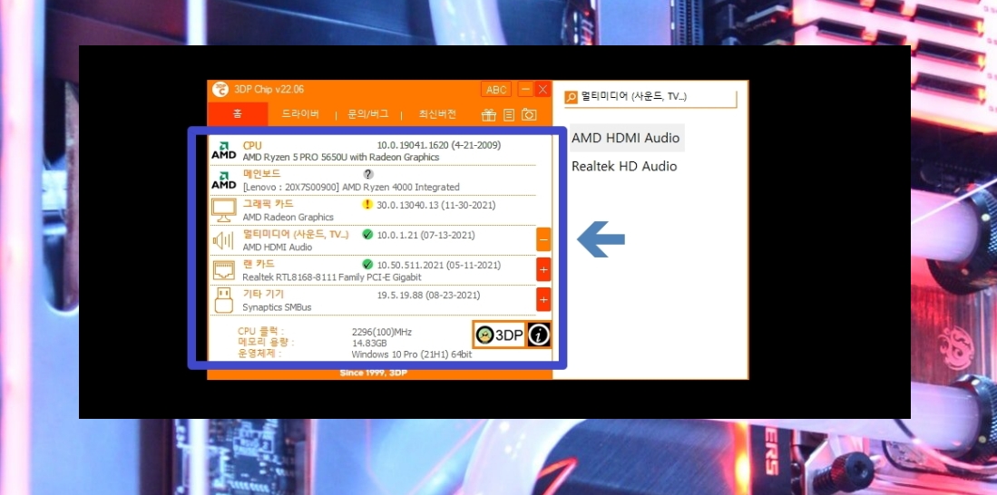Screen dimensions: 997x495
Task: Click the gift box icon
Action: [x=488, y=115]
